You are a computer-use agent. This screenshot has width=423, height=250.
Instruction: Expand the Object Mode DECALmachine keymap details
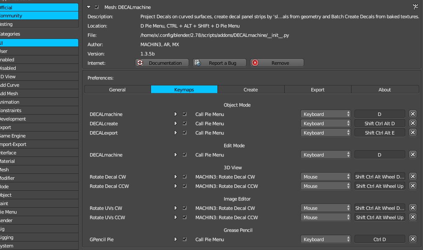click(176, 114)
